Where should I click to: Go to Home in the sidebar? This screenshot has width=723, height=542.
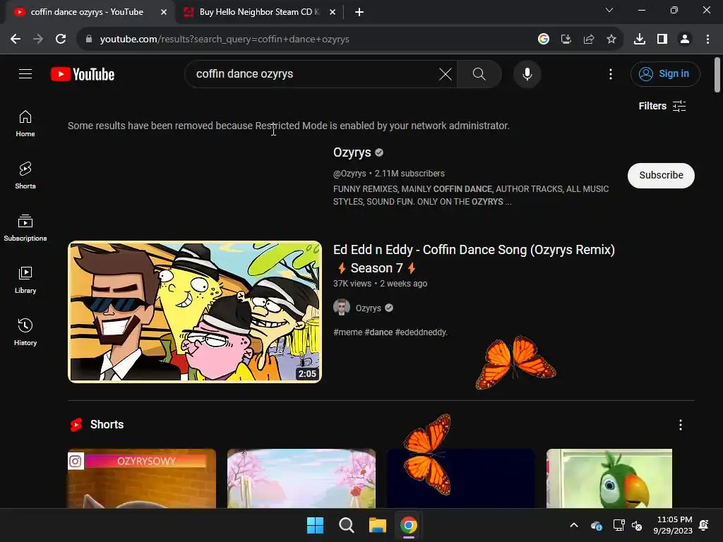click(25, 124)
